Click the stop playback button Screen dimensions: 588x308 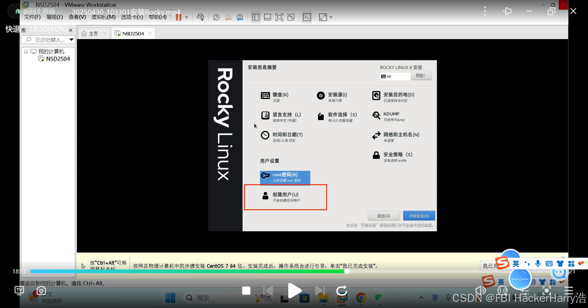(x=246, y=291)
